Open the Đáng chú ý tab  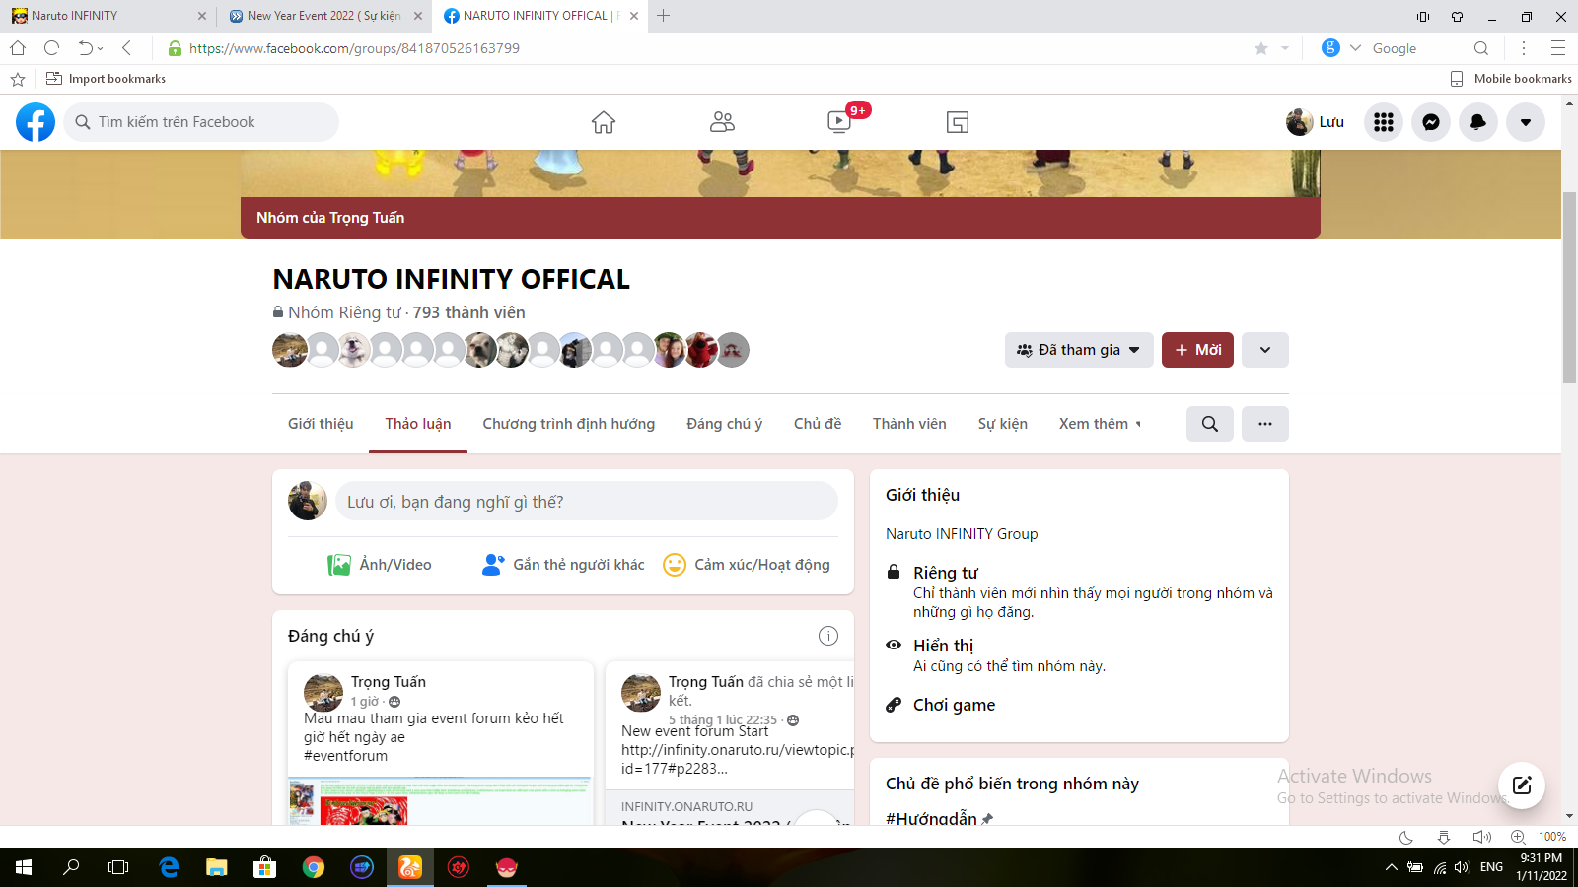tap(725, 424)
